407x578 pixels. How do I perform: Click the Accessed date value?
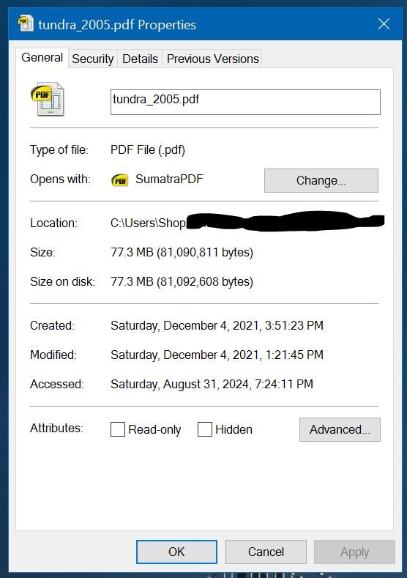[212, 385]
